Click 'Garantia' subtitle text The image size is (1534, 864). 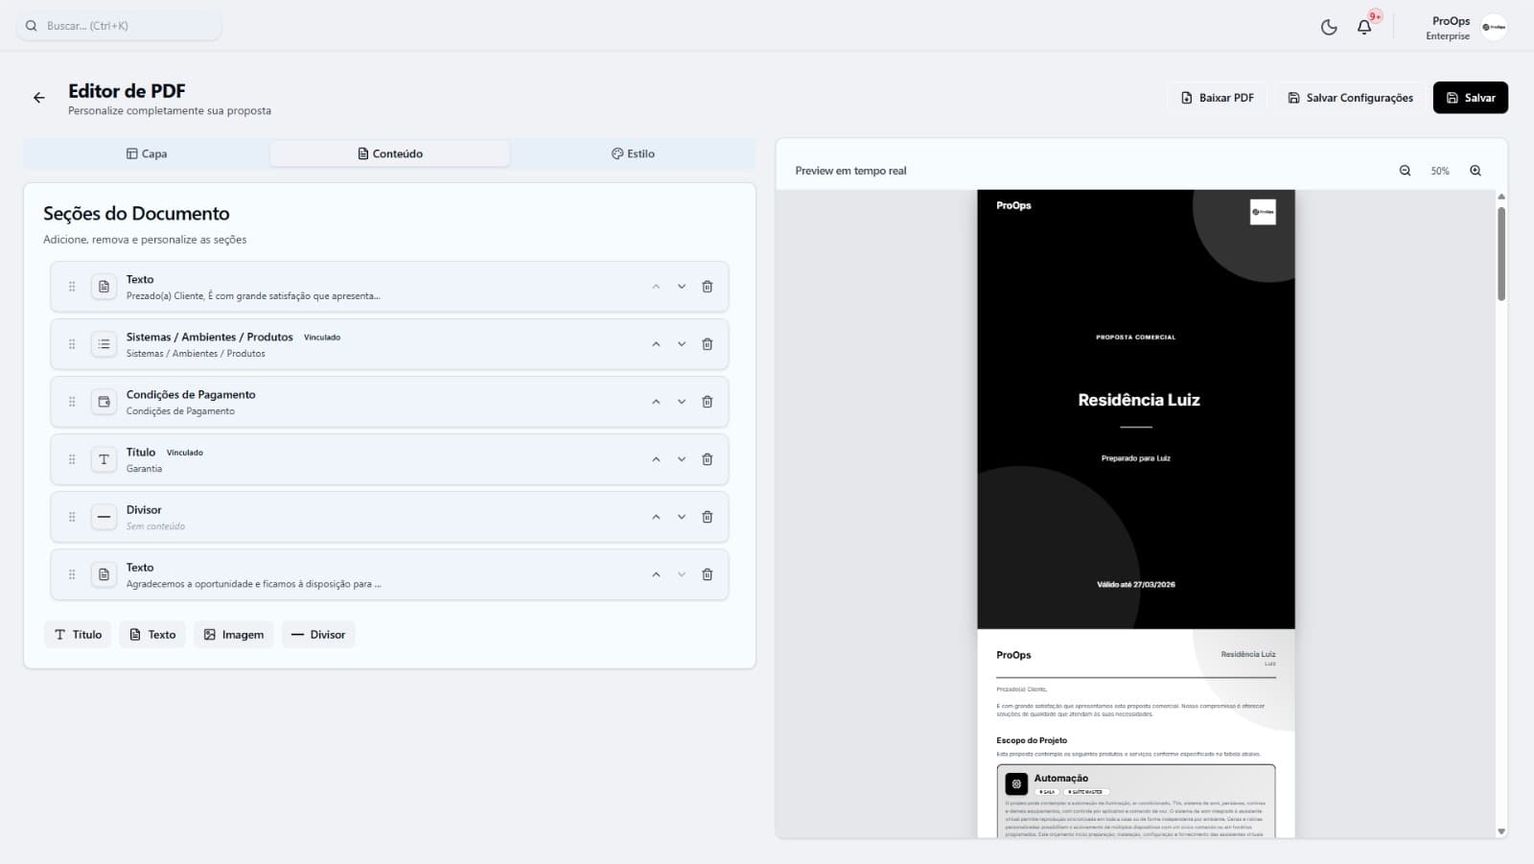point(144,469)
